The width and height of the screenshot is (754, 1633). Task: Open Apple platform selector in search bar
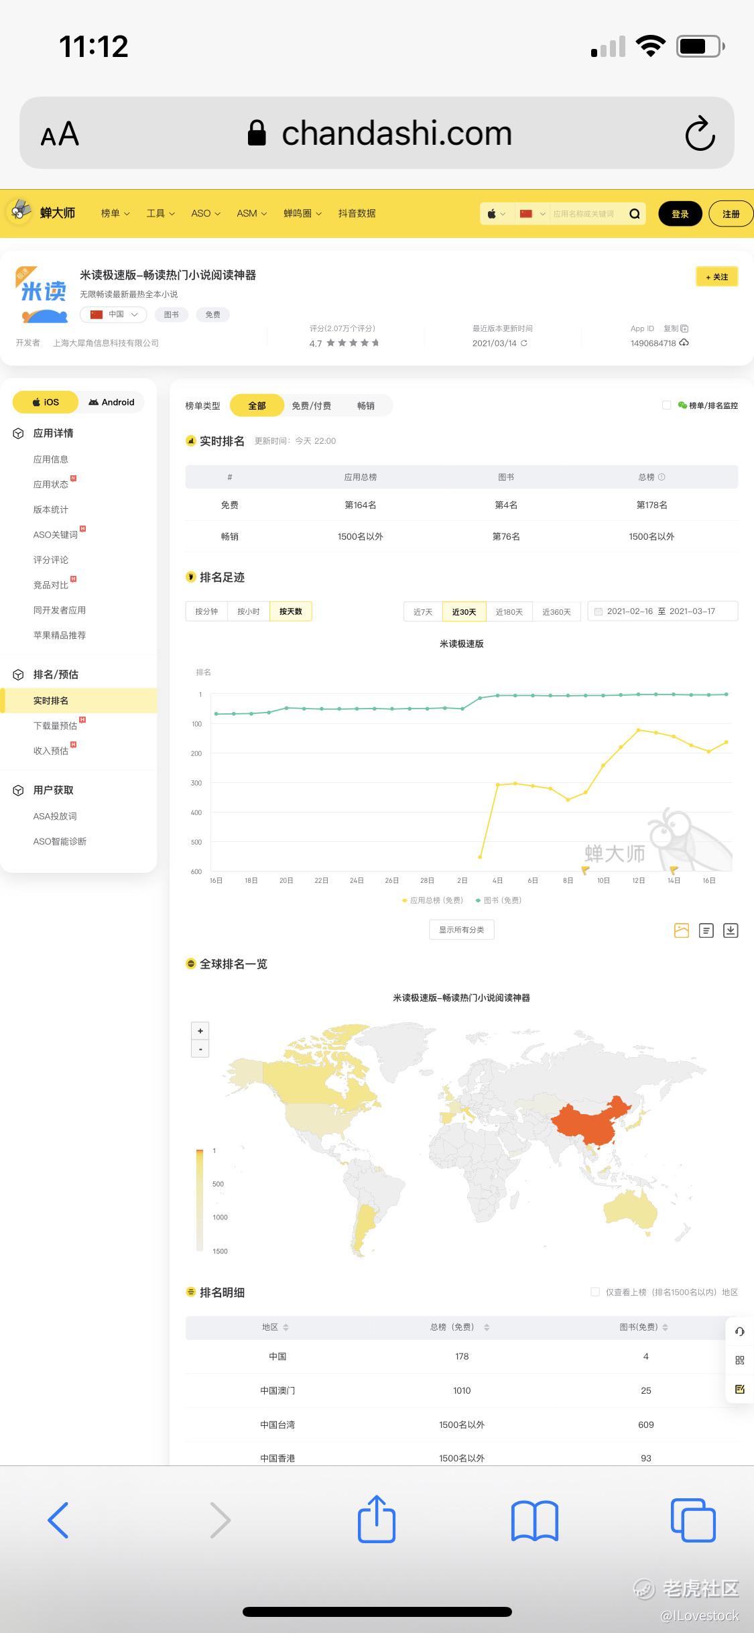click(497, 214)
